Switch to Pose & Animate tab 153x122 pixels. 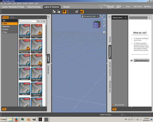coord(34,7)
